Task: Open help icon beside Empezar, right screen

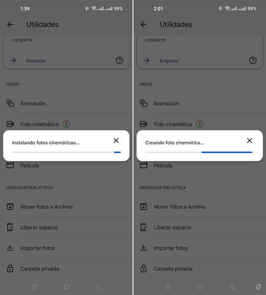Action: point(253,61)
